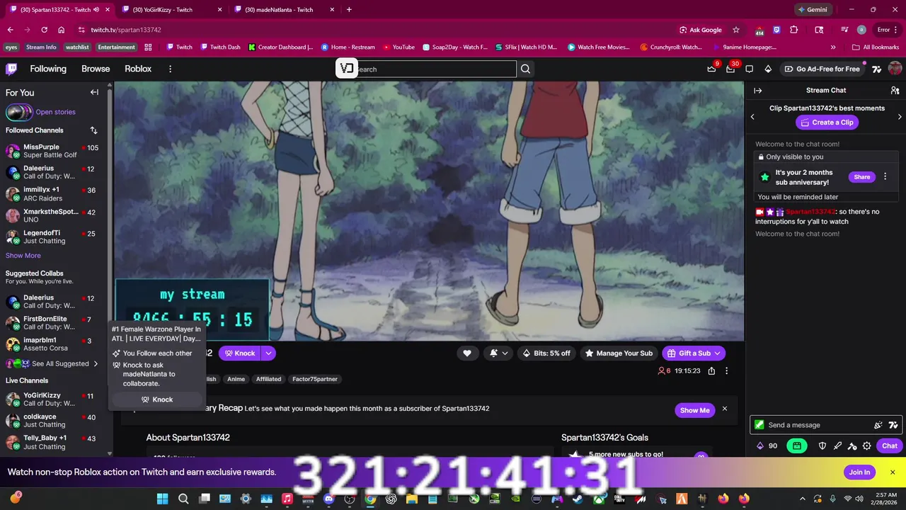Open chat settings gear icon
Viewport: 906px width, 510px height.
pos(866,446)
